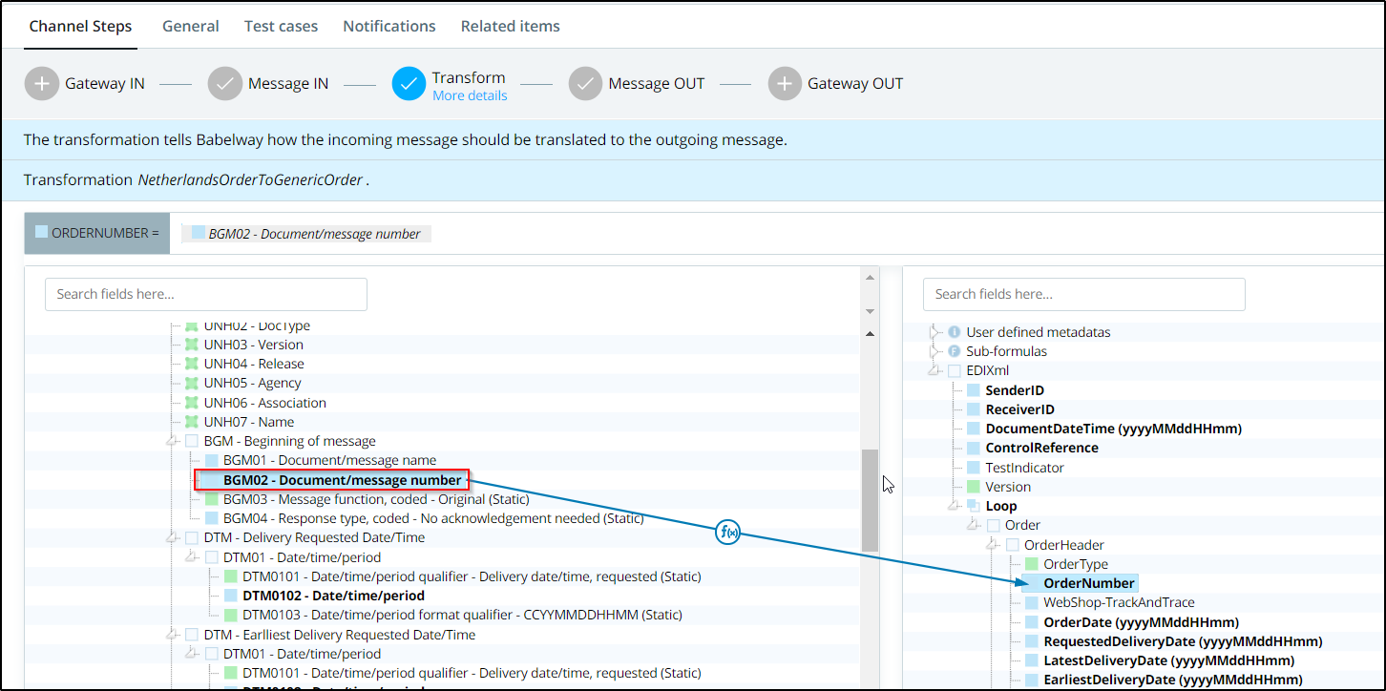Click green icon beside UNH05 - Agency
1386x691 pixels.
[x=192, y=383]
